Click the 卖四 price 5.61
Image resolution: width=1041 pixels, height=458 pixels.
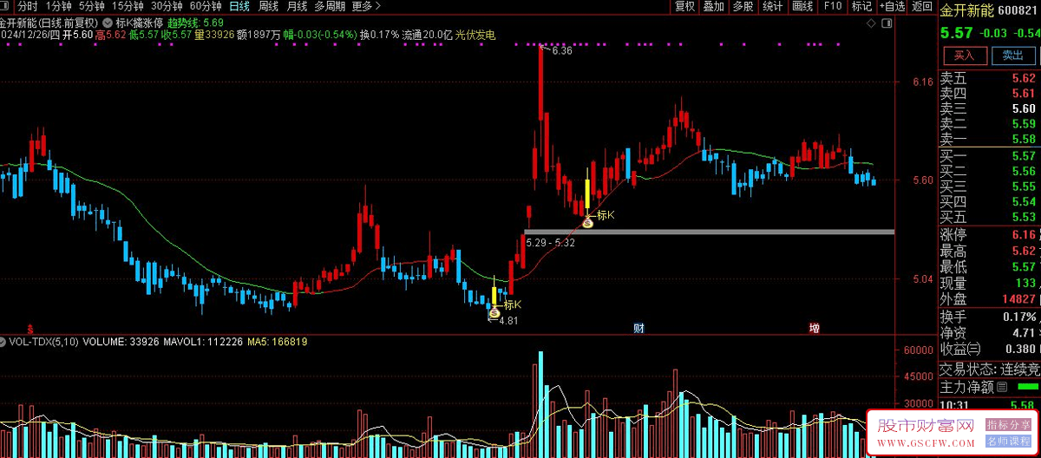(1024, 93)
